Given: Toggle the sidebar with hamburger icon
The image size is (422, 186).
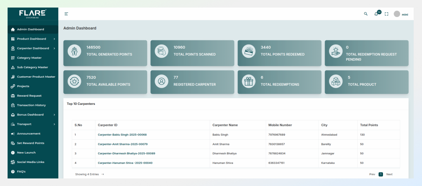Looking at the screenshot, I should (66, 14).
